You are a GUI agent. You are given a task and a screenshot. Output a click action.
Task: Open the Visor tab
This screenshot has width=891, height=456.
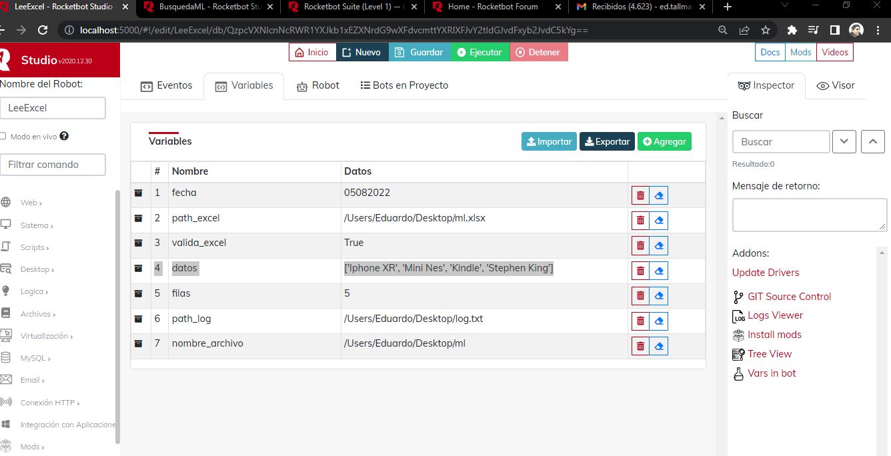pos(836,85)
